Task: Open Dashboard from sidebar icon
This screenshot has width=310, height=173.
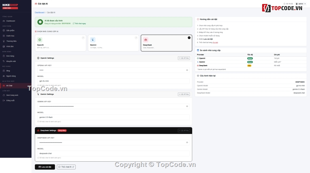Action: (4, 21)
